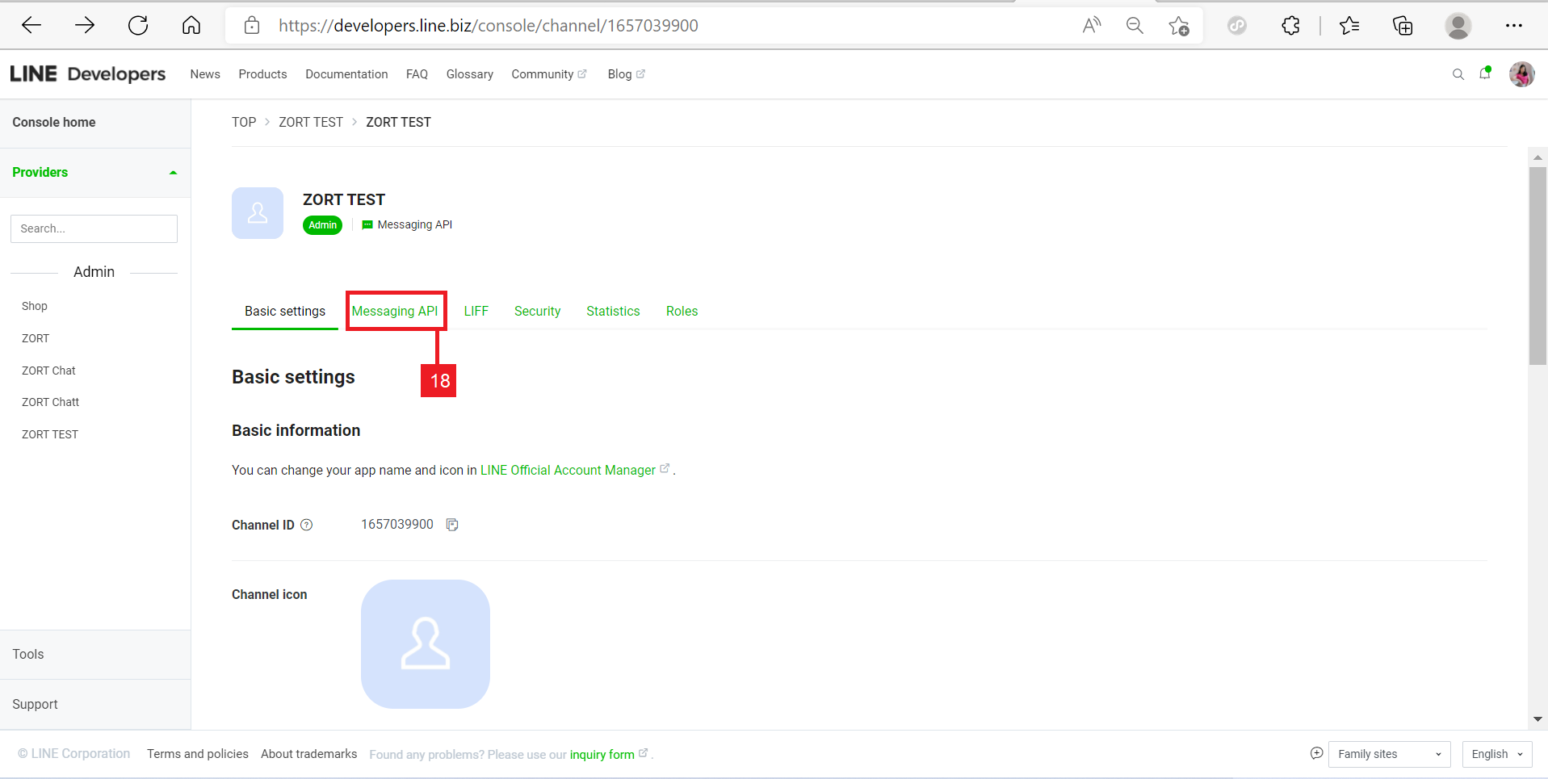The width and height of the screenshot is (1548, 779).
Task: Go to Console home
Action: click(54, 123)
